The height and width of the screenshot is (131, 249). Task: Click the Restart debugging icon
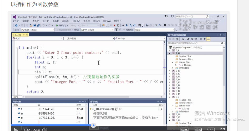[118, 25]
